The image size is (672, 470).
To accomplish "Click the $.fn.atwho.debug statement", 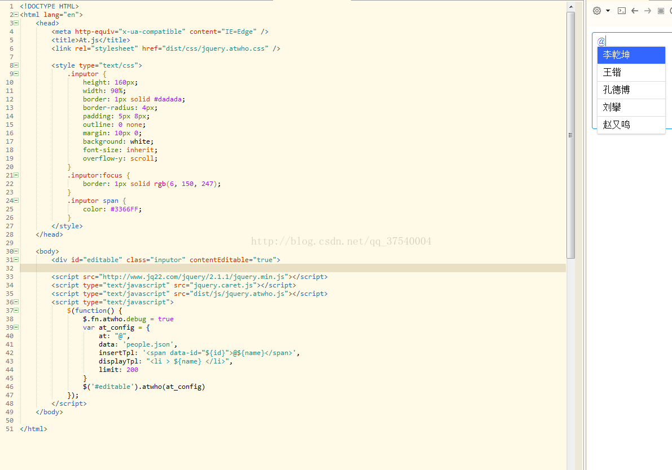I will click(128, 319).
